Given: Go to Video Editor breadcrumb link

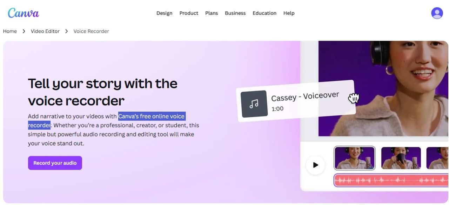Looking at the screenshot, I should [x=45, y=31].
